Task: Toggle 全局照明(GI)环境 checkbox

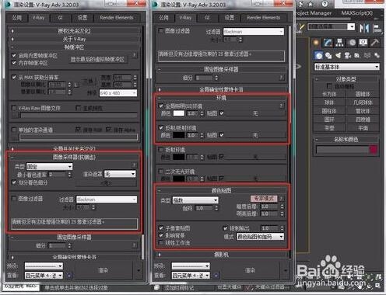Action: click(161, 106)
